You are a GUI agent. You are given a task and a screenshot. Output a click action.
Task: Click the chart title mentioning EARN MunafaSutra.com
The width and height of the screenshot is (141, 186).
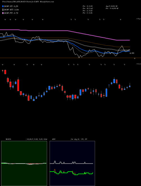pyautogui.click(x=28, y=2)
